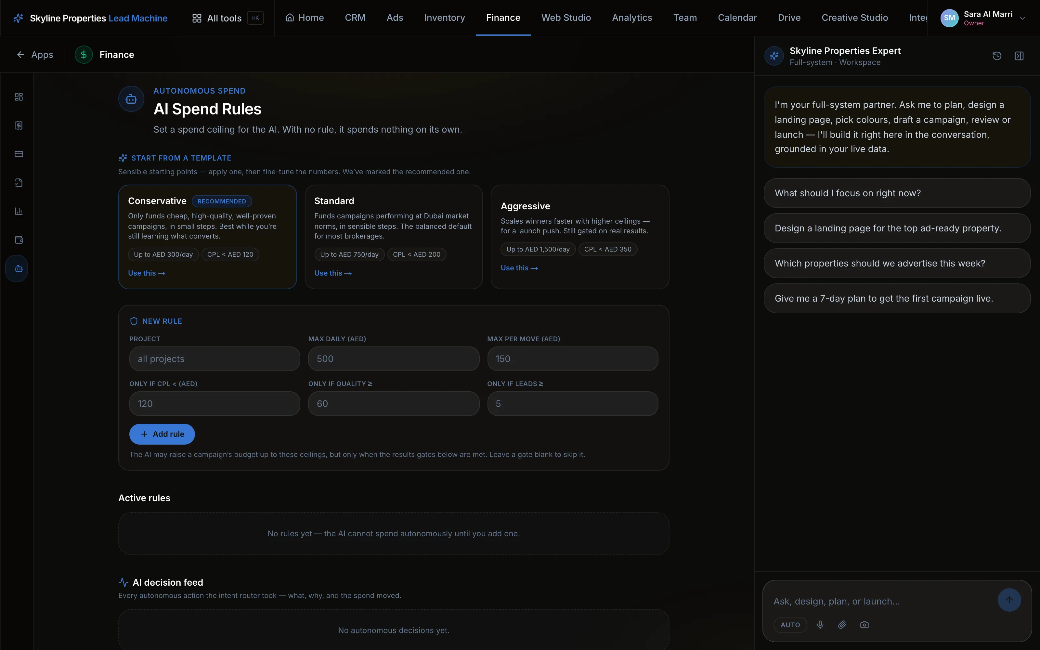1040x650 pixels.
Task: Open the bar chart sidebar icon
Action: tap(19, 211)
